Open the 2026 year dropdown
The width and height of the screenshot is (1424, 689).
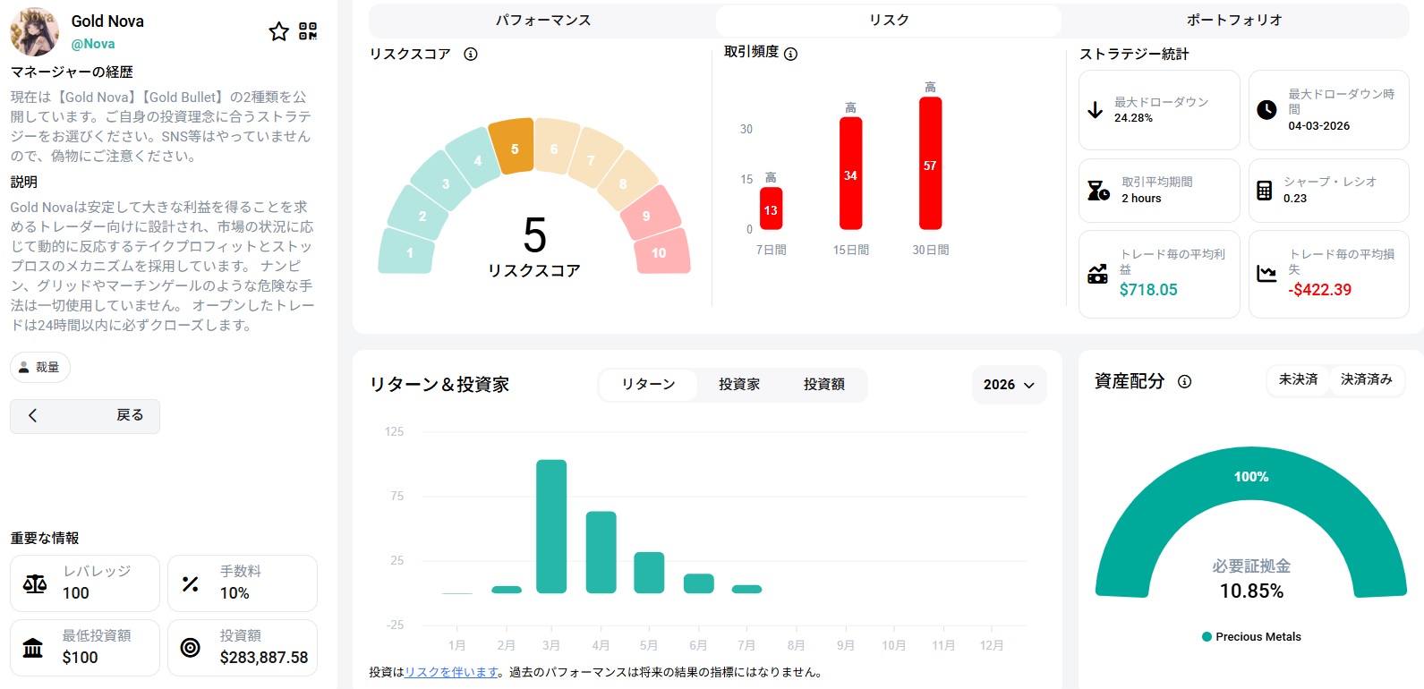(1009, 385)
